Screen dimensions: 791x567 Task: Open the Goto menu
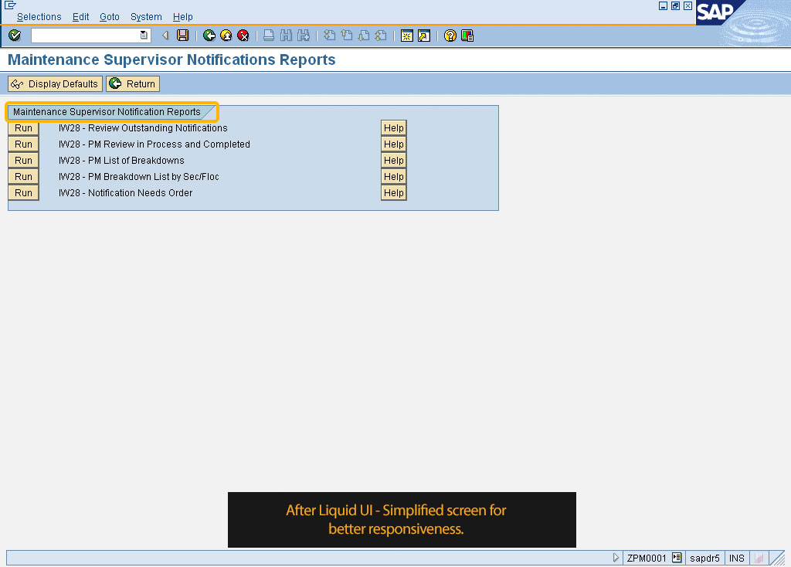coord(110,17)
